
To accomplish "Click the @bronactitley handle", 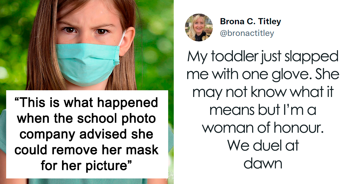I will tap(247, 33).
